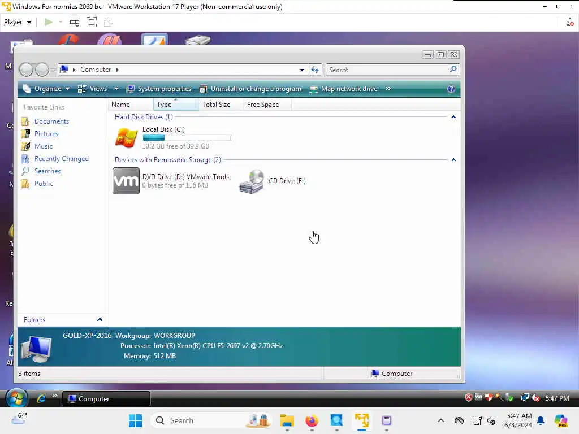
Task: Open the host notification bell
Action: 541,420
